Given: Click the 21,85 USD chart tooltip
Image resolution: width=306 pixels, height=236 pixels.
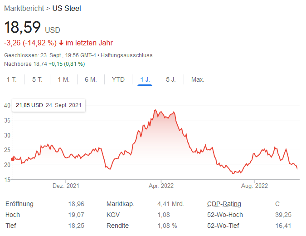Looking at the screenshot, I should [x=49, y=105].
